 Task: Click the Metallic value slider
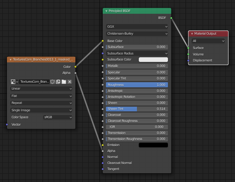pos(137,66)
